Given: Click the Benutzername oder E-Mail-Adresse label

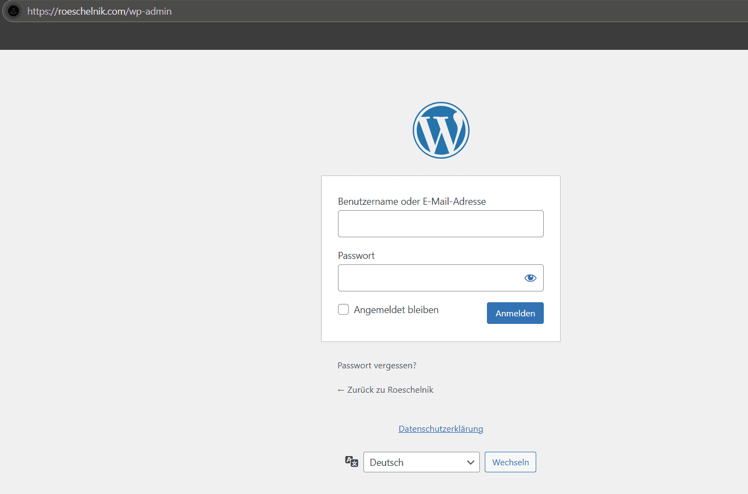Looking at the screenshot, I should (412, 201).
